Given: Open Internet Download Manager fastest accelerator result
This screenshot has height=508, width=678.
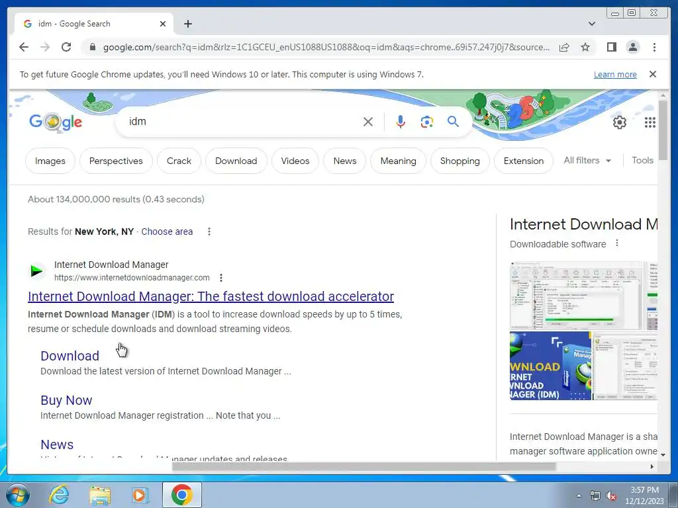Looking at the screenshot, I should [211, 296].
